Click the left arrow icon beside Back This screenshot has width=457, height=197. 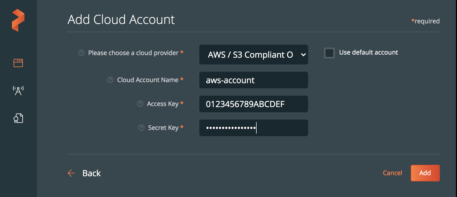coord(71,173)
